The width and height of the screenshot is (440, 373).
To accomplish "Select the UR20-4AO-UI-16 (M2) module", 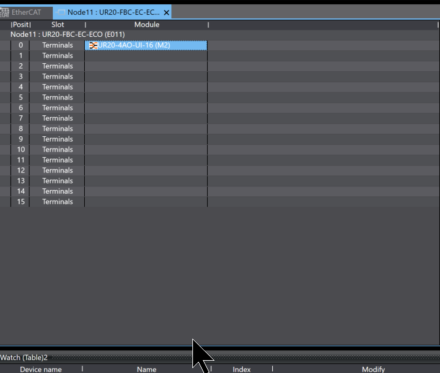I will click(134, 45).
